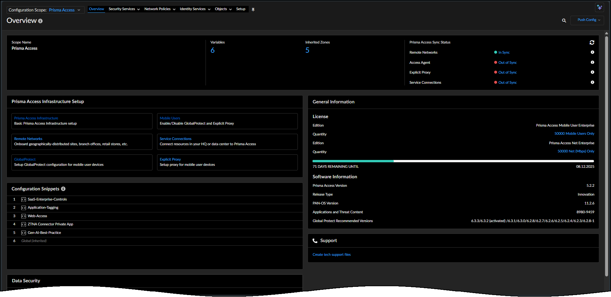Screen dimensions: 611x297
Task: Switch to the Setup tab
Action: pos(241,9)
